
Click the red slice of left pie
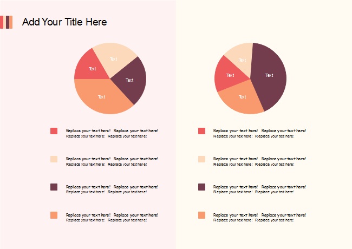tap(89, 67)
